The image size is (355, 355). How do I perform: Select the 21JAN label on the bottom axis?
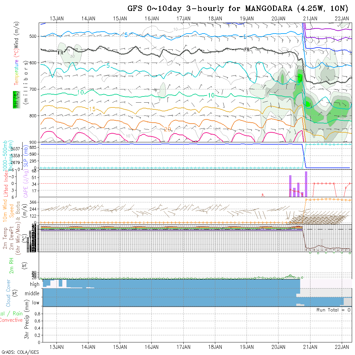click(310, 347)
